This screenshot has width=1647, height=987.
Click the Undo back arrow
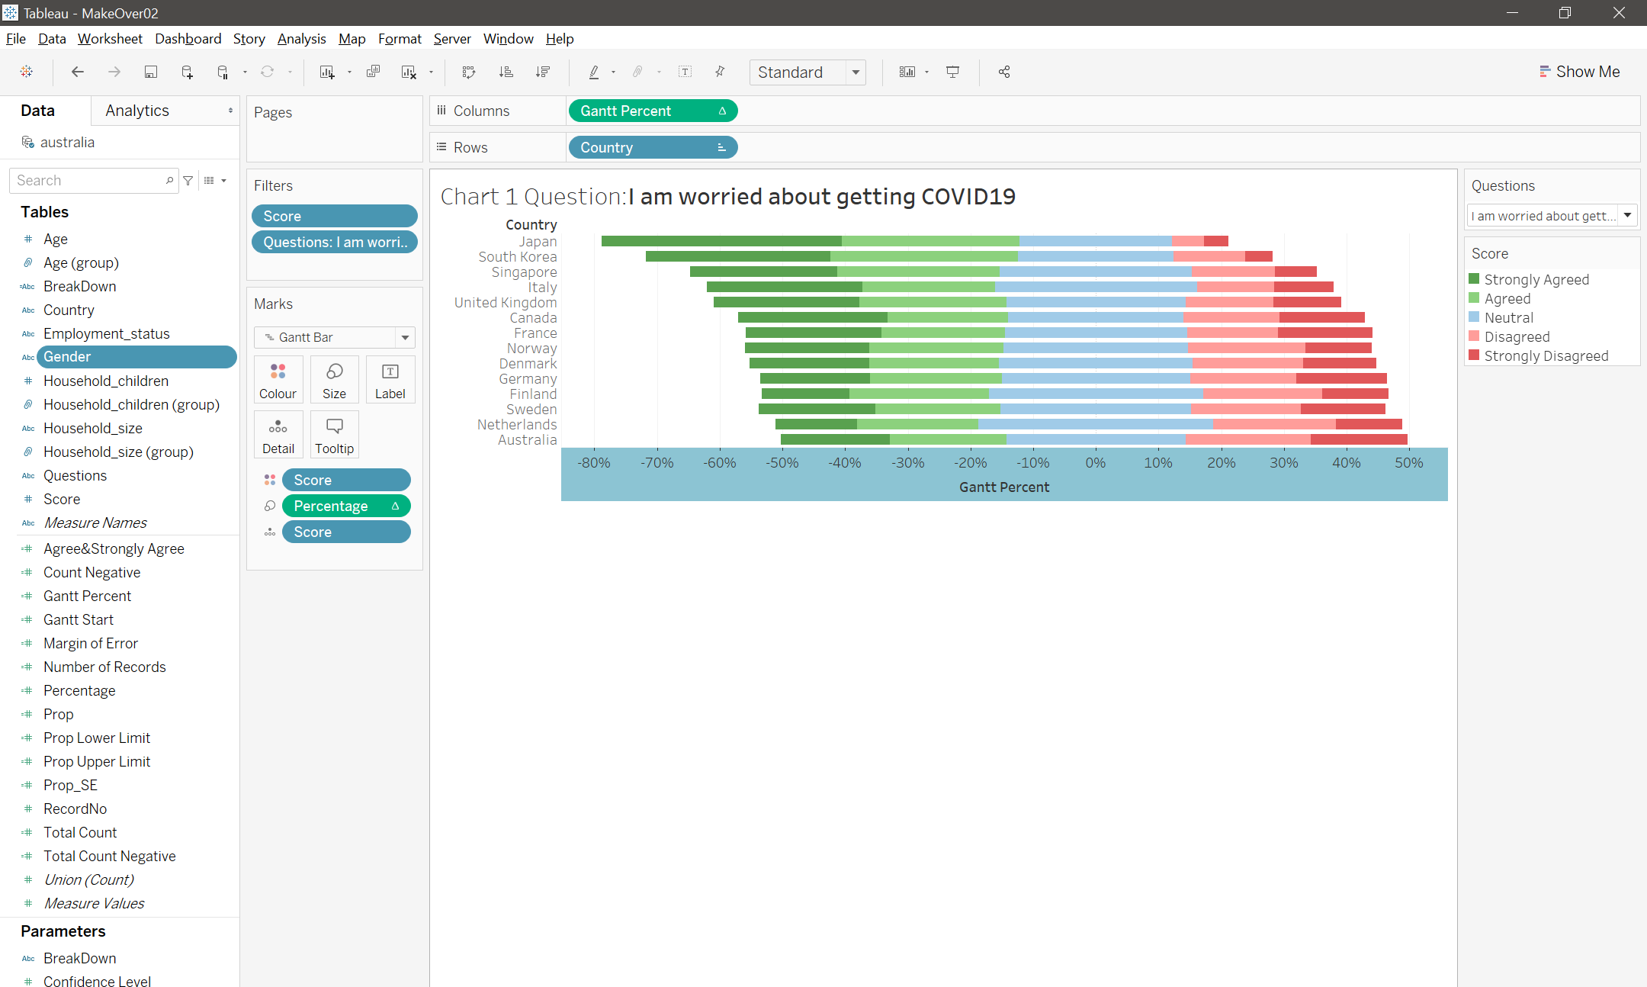(x=78, y=72)
